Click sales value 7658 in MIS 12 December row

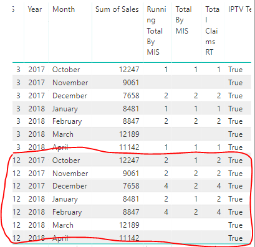coord(131,186)
